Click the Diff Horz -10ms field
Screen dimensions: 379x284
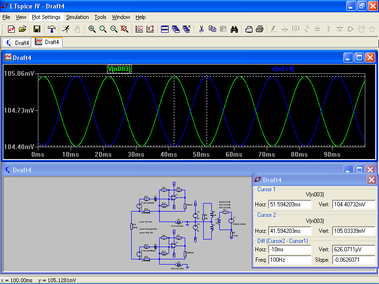289,249
